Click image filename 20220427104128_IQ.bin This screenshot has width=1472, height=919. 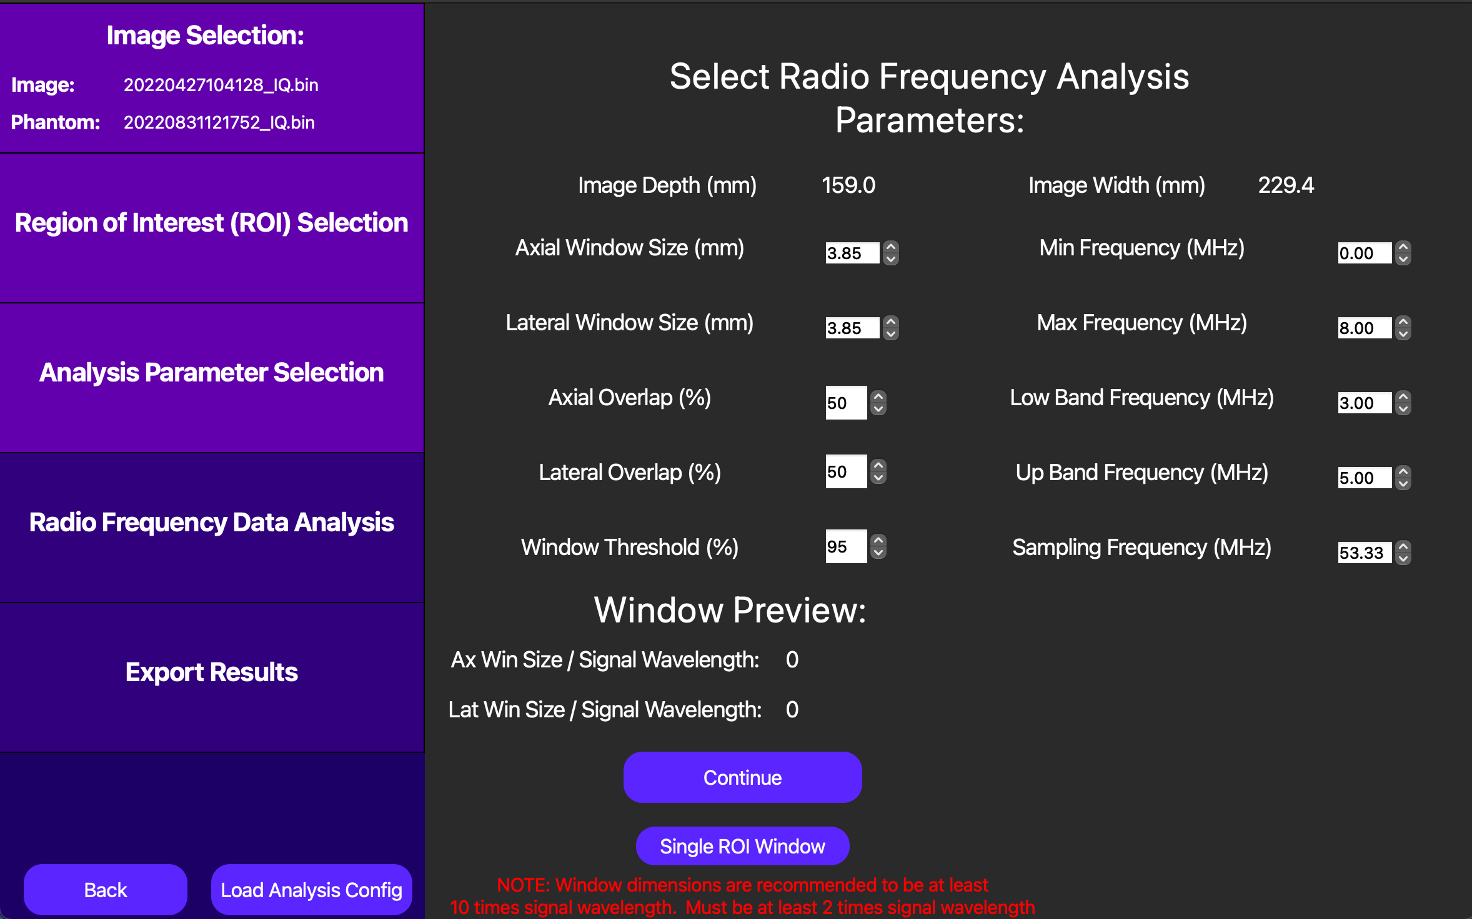(221, 85)
